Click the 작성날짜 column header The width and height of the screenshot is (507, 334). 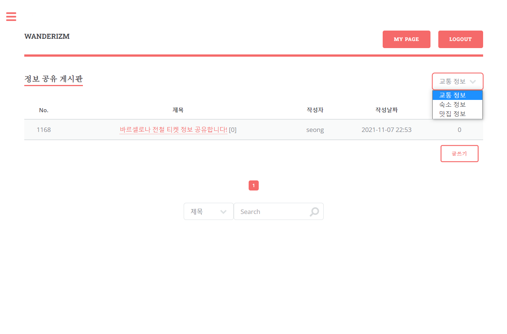pyautogui.click(x=386, y=110)
